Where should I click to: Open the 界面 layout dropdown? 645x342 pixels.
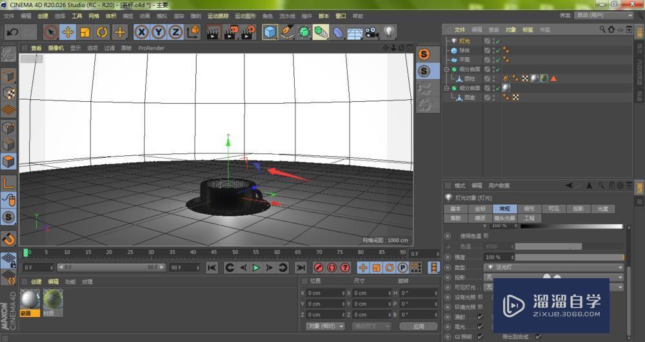coord(604,15)
